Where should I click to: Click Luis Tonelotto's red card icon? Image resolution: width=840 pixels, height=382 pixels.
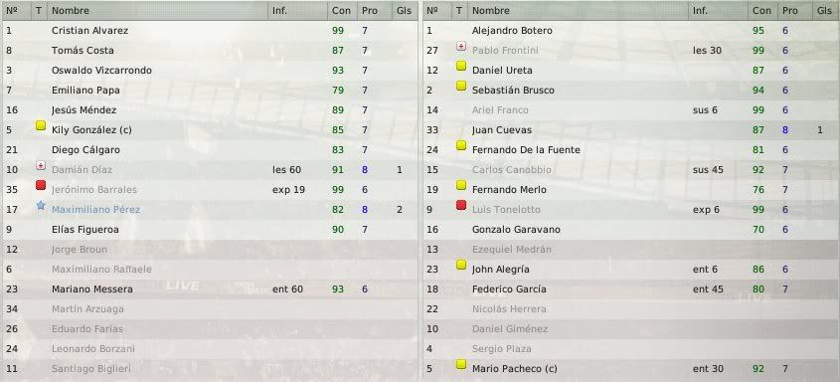pyautogui.click(x=460, y=205)
